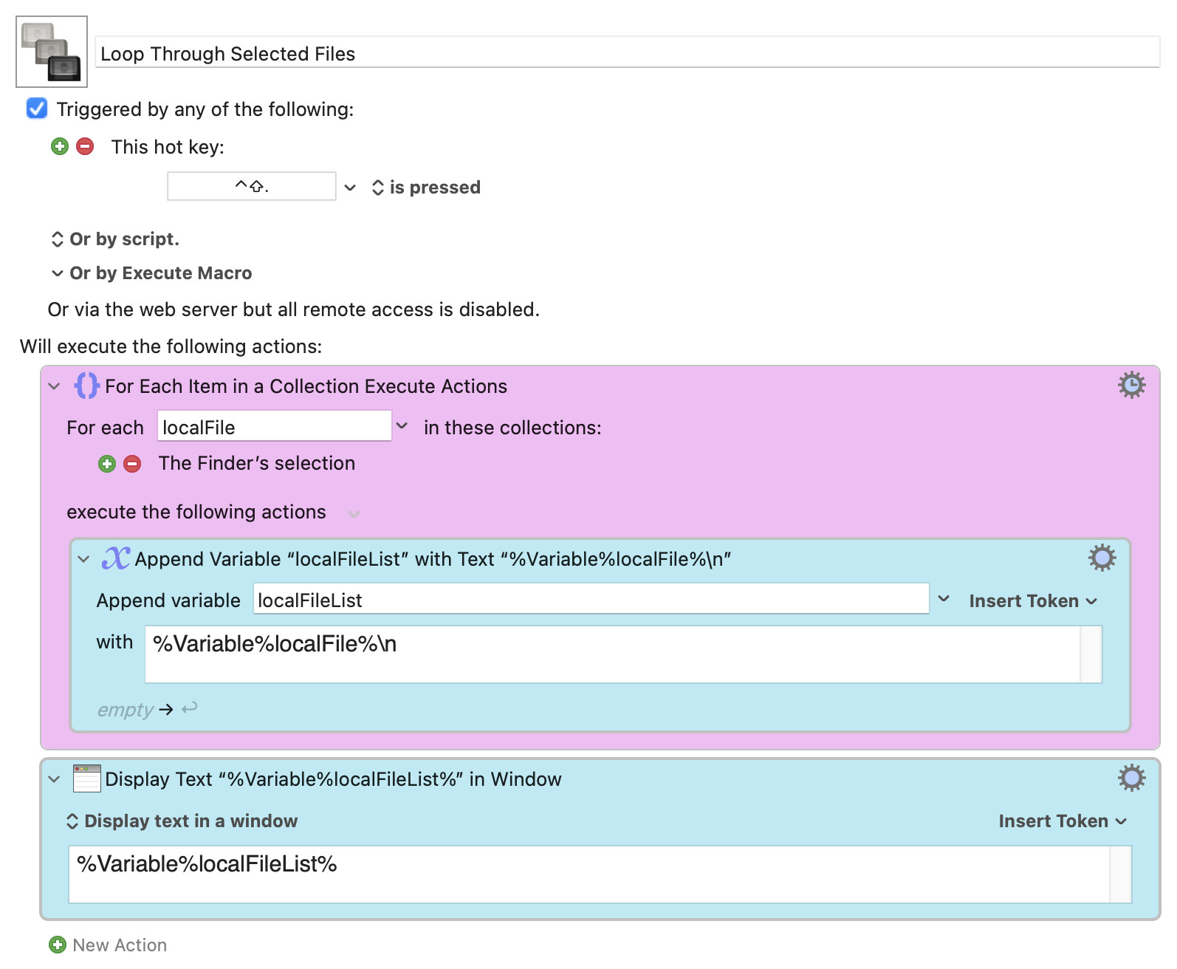
Task: Expand the Or by Execute Macro section
Action: click(x=151, y=273)
